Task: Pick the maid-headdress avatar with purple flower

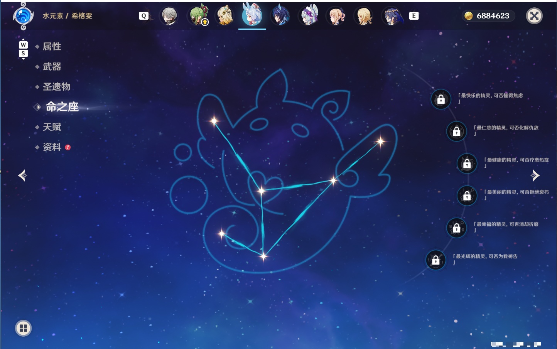Action: click(309, 16)
